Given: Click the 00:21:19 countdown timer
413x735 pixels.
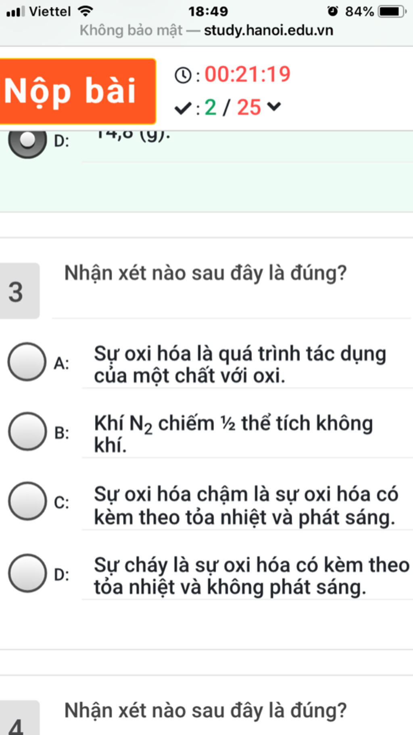Looking at the screenshot, I should point(247,74).
